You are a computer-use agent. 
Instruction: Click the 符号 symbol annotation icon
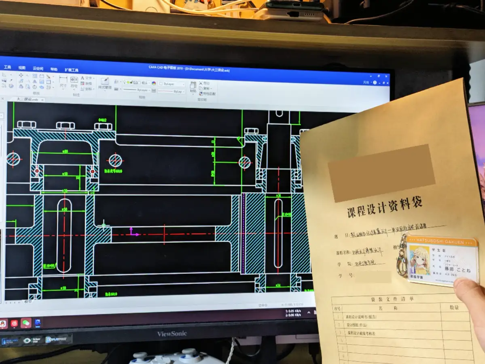(74, 82)
